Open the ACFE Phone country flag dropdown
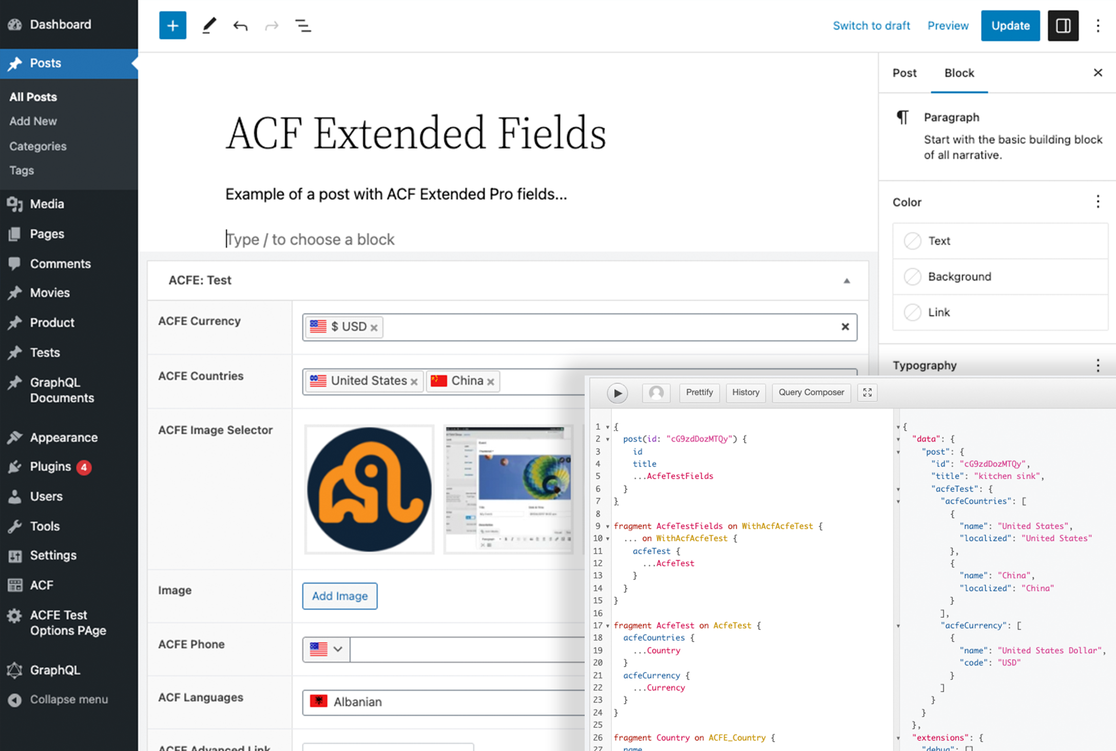 click(326, 649)
